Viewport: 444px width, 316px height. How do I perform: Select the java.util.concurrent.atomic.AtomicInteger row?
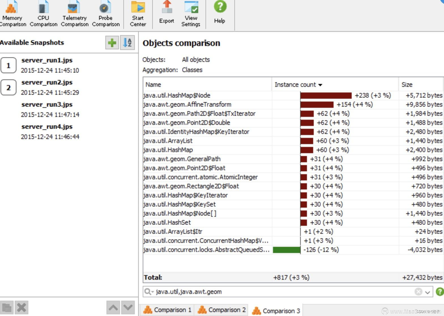click(x=293, y=177)
